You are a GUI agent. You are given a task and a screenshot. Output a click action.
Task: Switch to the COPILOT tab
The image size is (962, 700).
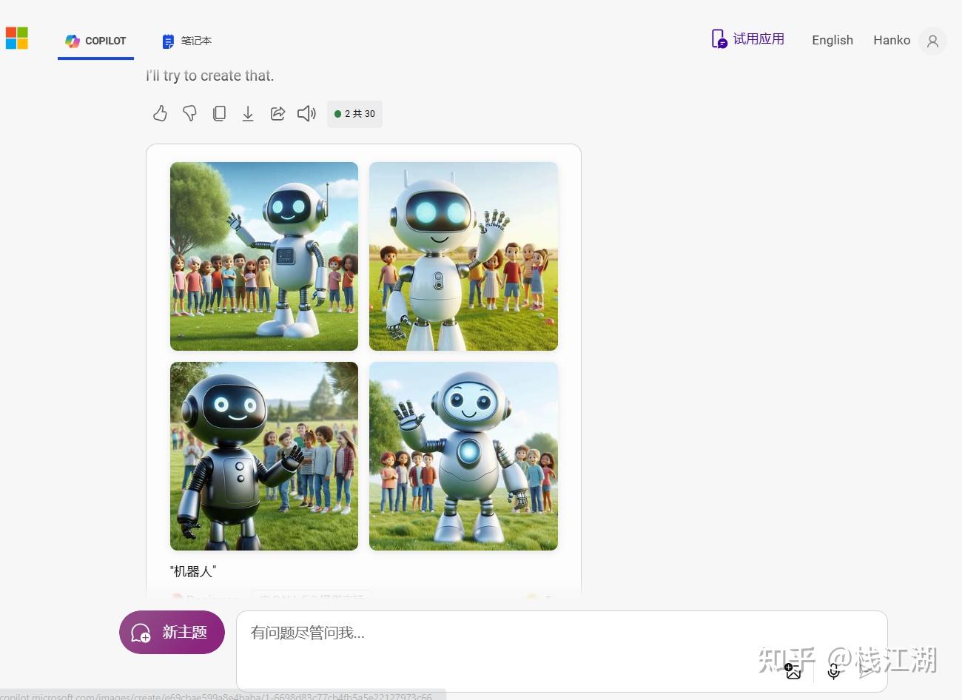coord(95,41)
